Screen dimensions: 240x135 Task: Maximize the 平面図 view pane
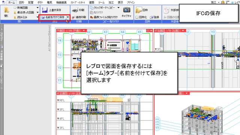[148, 31]
